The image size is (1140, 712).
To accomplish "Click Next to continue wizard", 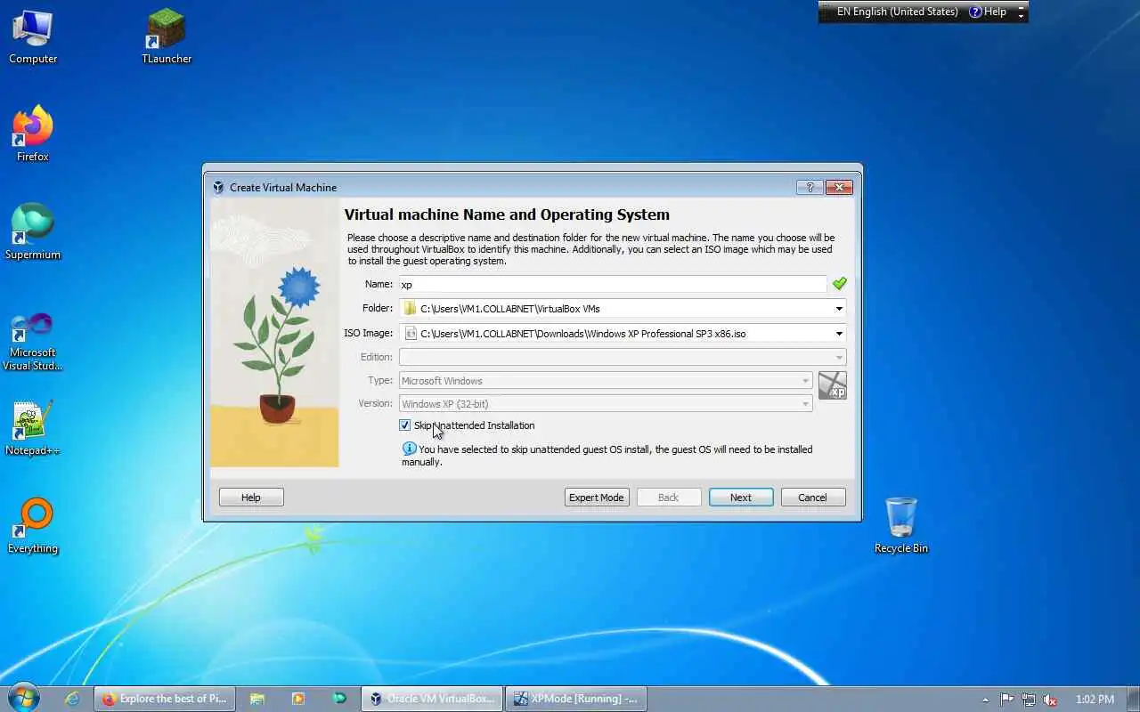I will pyautogui.click(x=741, y=498).
